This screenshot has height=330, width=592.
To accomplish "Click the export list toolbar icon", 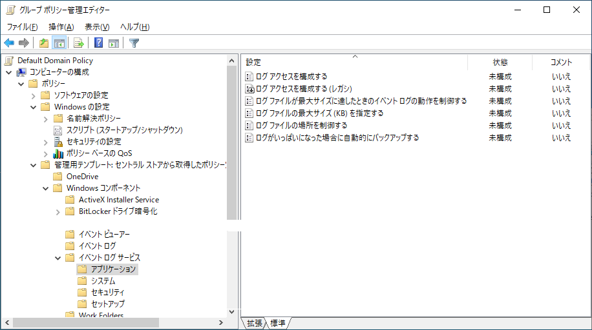I will (x=79, y=43).
